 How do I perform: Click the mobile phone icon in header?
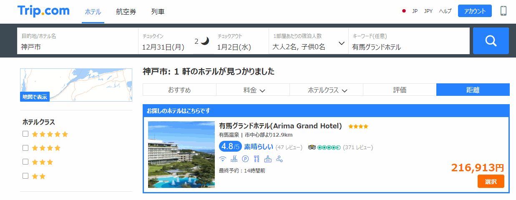tap(503, 11)
